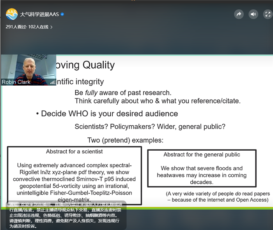Mute the livestream with speaker icon

(253, 14)
